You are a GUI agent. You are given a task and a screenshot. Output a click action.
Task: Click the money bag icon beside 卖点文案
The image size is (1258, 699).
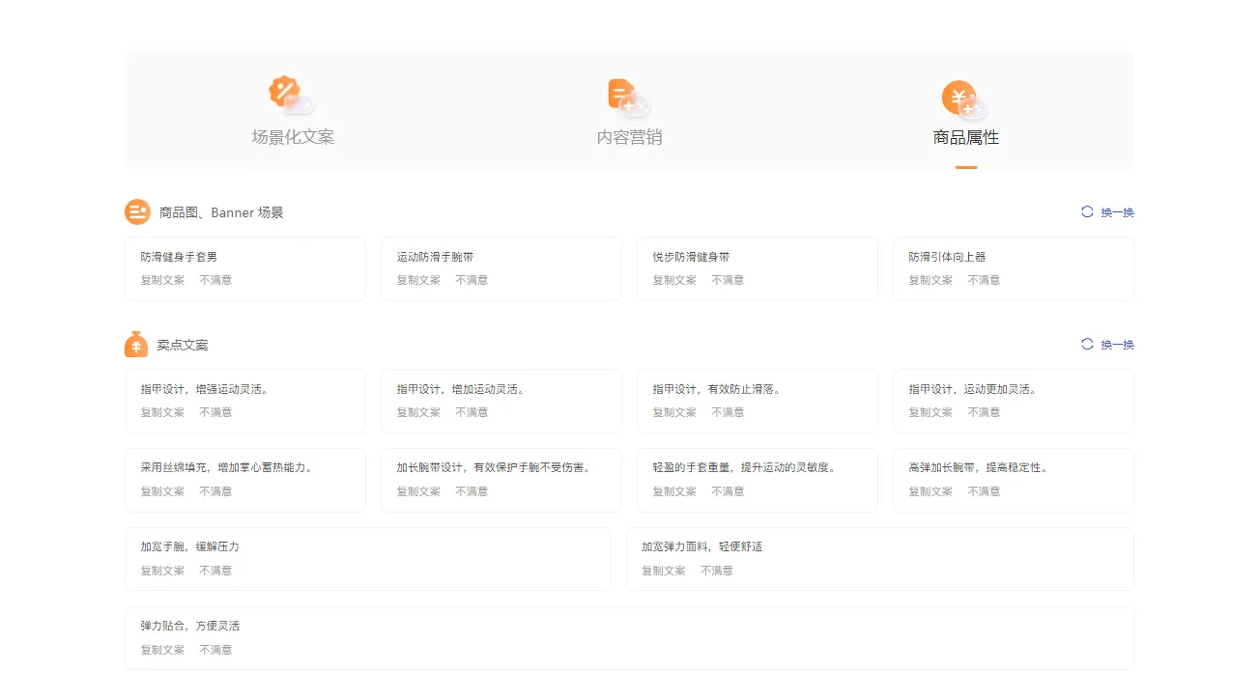coord(136,344)
